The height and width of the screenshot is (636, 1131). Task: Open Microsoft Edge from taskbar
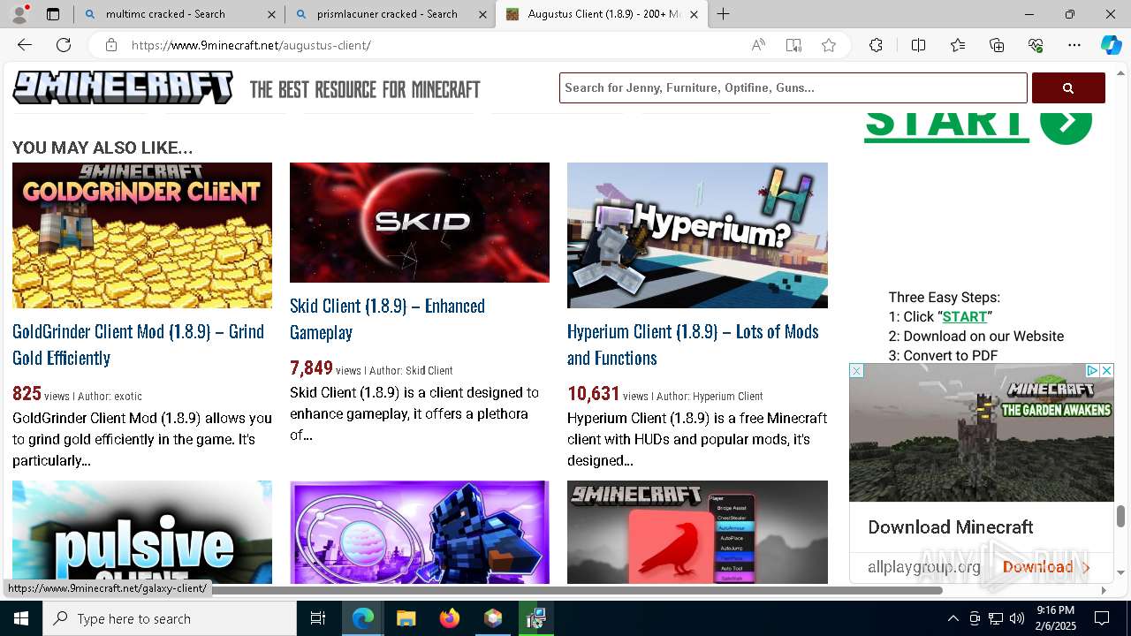tap(363, 618)
